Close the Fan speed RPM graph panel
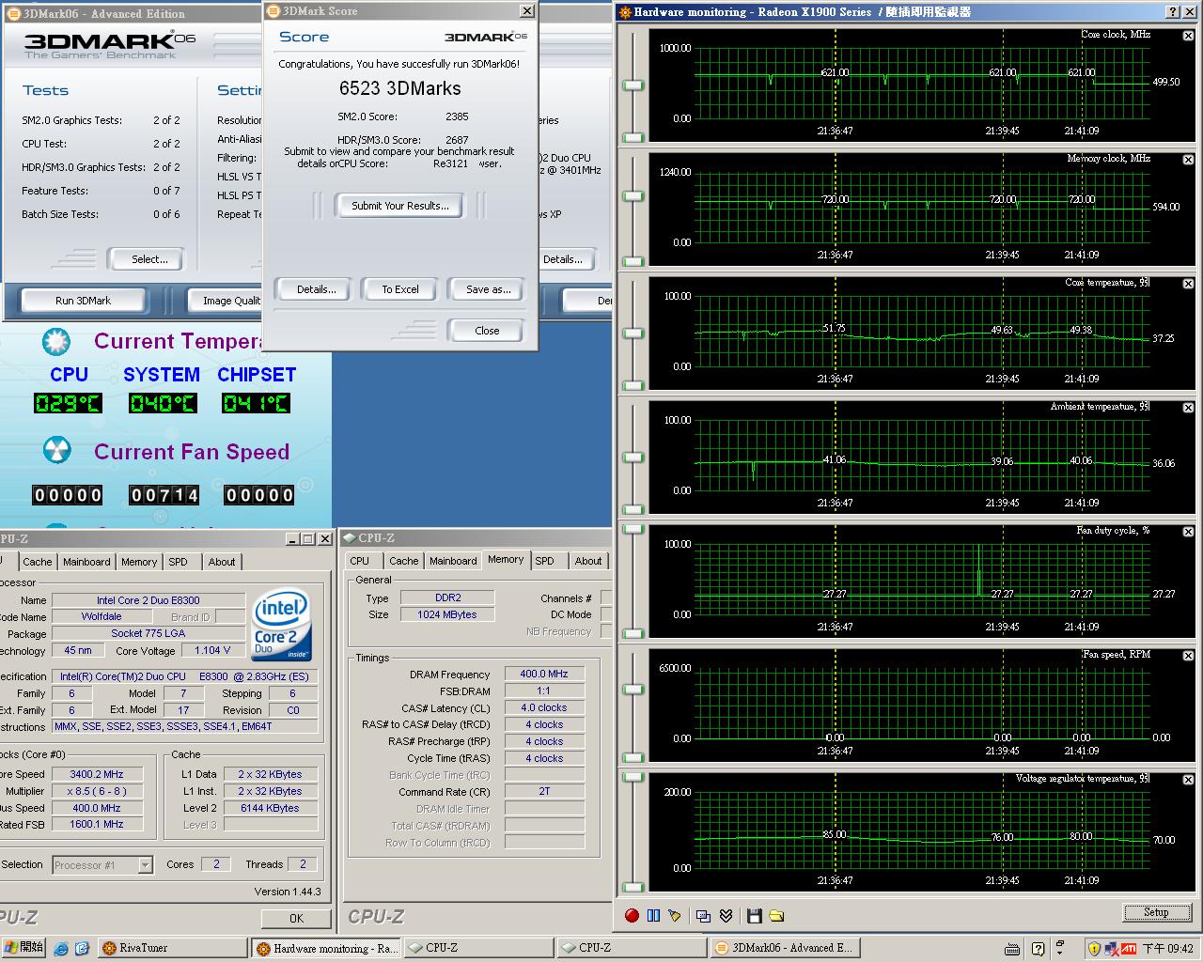1203x962 pixels. coord(1188,656)
